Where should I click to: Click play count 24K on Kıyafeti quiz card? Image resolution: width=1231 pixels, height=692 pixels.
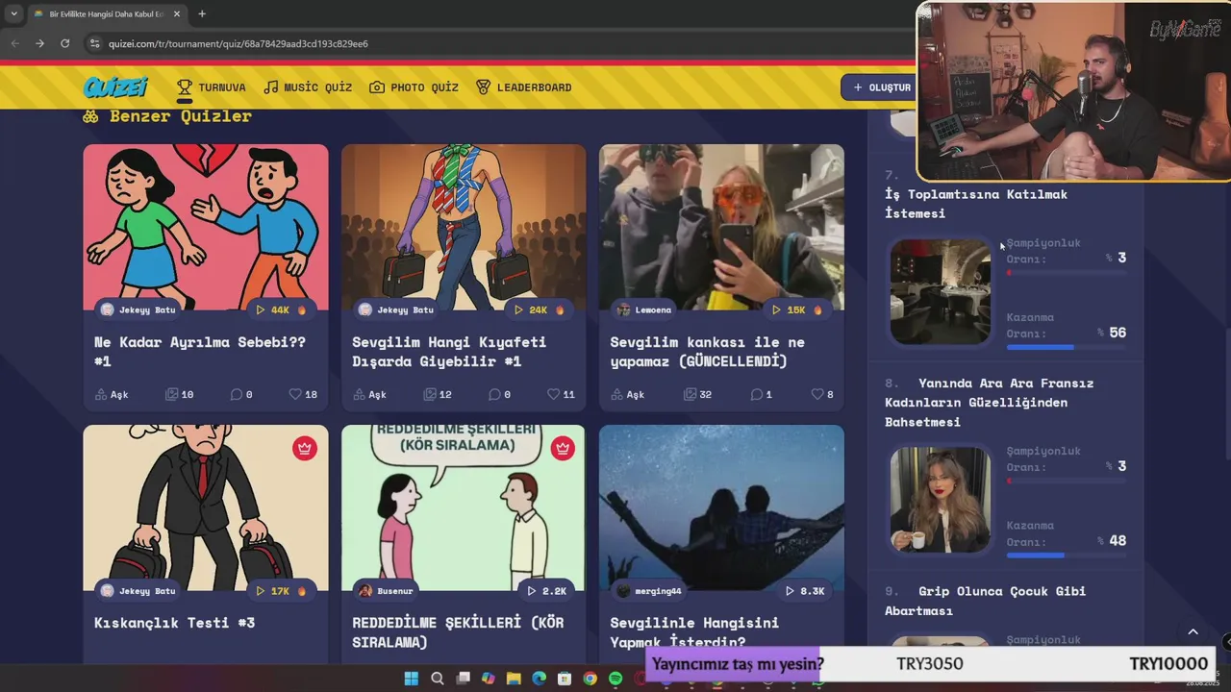[x=539, y=309]
